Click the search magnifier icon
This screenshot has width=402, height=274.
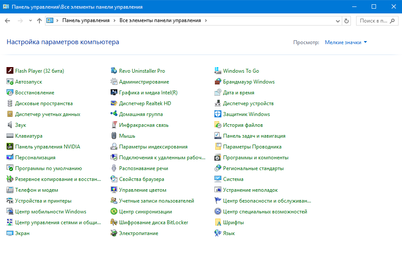[x=392, y=21]
